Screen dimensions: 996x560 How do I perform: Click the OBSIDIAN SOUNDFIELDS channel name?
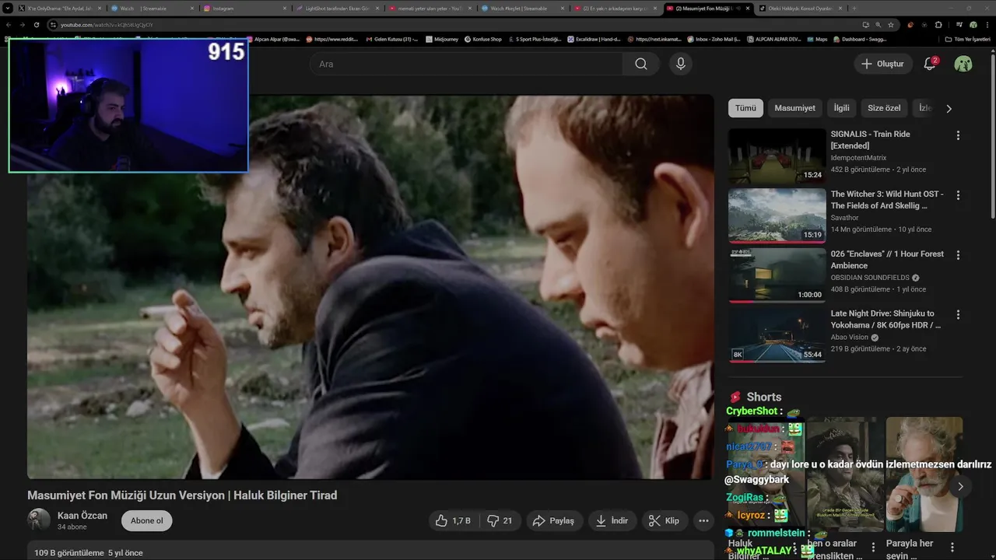(x=871, y=278)
